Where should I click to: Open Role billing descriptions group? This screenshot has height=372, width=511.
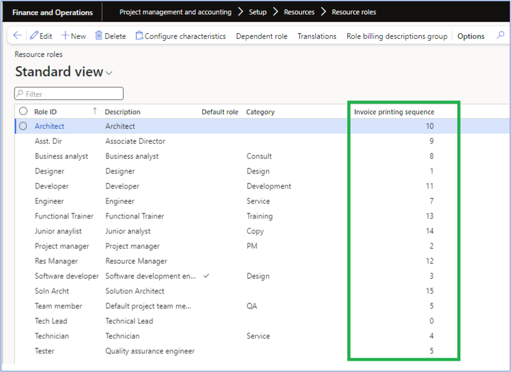[397, 36]
